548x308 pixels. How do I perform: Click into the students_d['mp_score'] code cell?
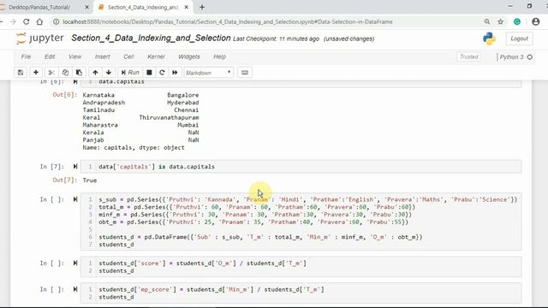pos(301,293)
